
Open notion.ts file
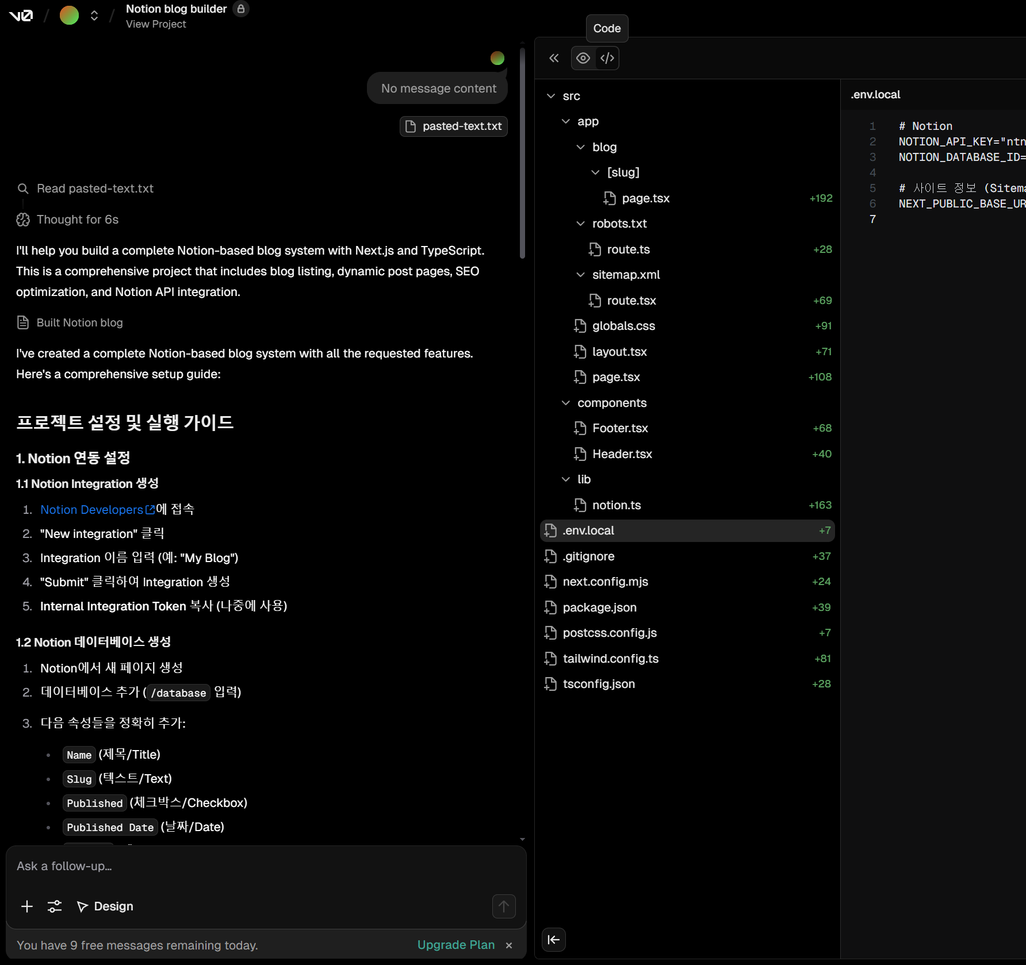[x=687, y=505]
